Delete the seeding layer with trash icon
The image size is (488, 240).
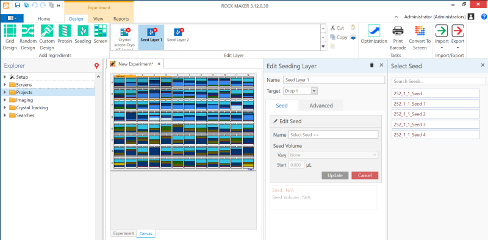coord(371,65)
